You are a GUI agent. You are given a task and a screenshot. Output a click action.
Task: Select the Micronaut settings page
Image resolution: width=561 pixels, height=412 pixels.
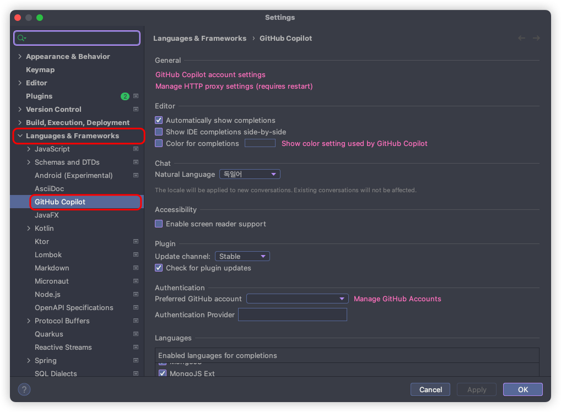point(51,281)
